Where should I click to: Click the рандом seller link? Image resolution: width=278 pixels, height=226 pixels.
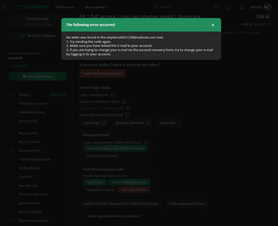pyautogui.click(x=16, y=58)
